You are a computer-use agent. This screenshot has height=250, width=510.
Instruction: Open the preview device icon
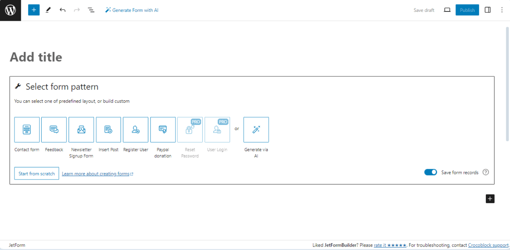447,10
